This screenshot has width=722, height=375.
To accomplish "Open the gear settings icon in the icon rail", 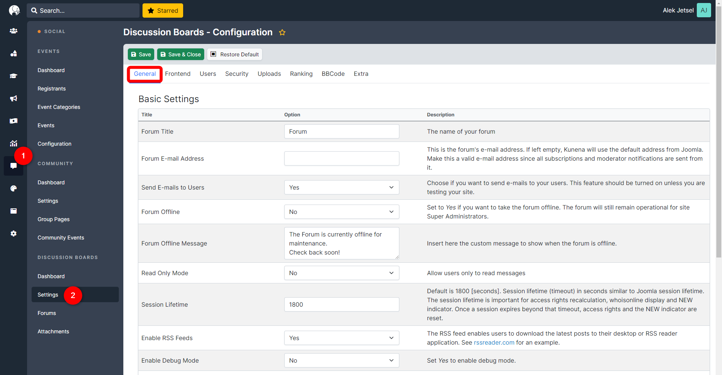I will [14, 233].
